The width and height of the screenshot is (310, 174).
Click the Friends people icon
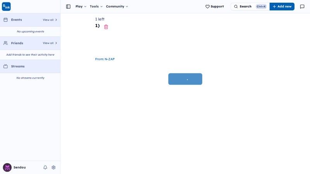[5, 43]
